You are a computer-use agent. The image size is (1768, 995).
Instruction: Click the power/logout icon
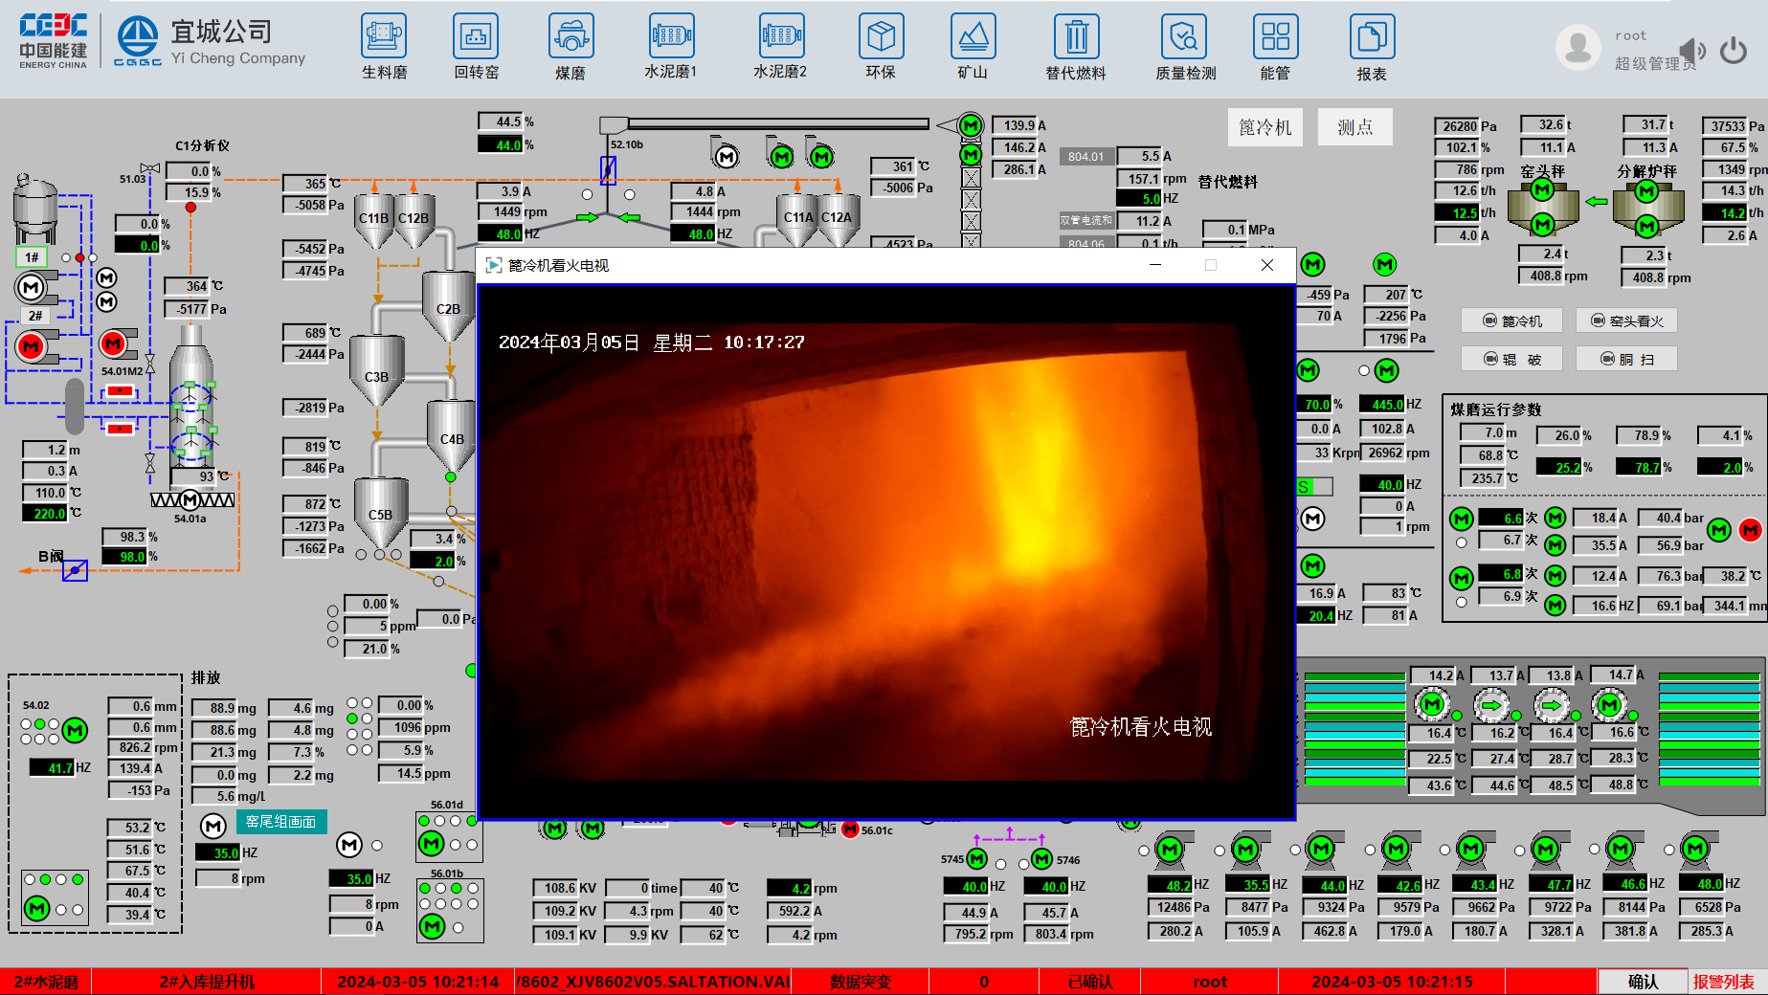1734,50
